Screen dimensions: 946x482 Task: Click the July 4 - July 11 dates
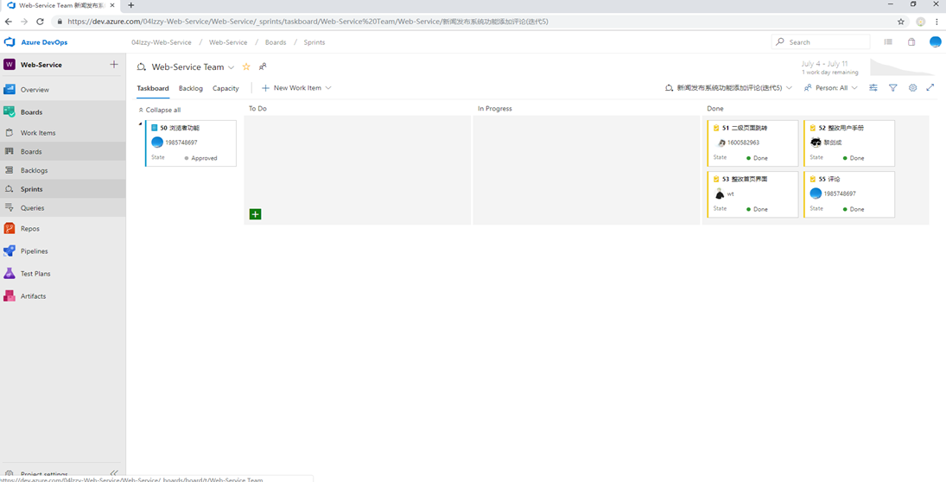click(x=824, y=63)
